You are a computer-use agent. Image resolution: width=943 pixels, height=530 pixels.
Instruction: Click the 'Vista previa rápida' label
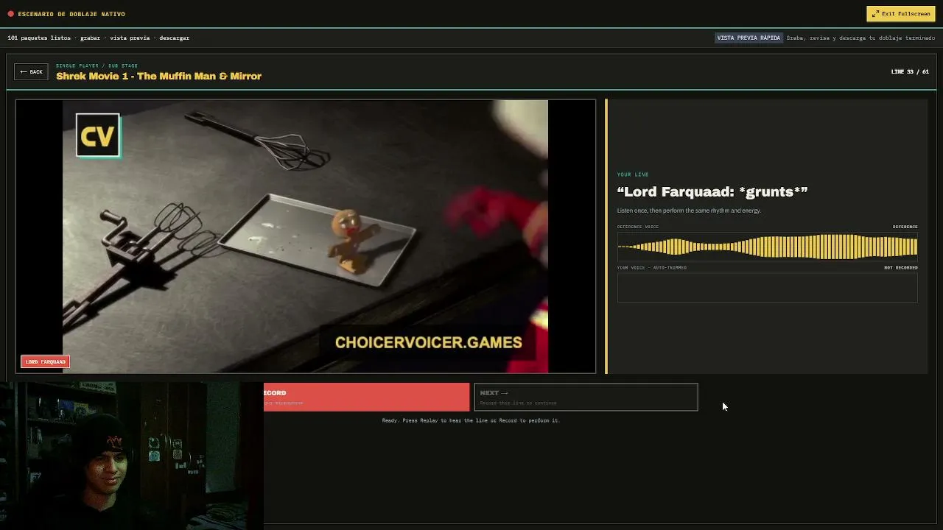(749, 38)
